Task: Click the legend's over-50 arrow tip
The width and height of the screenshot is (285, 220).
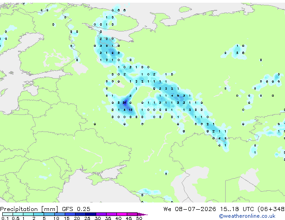Action: coord(142,214)
